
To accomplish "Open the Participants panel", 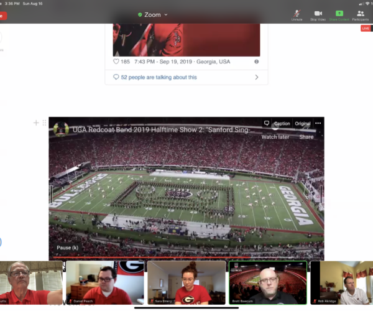I will [x=361, y=16].
